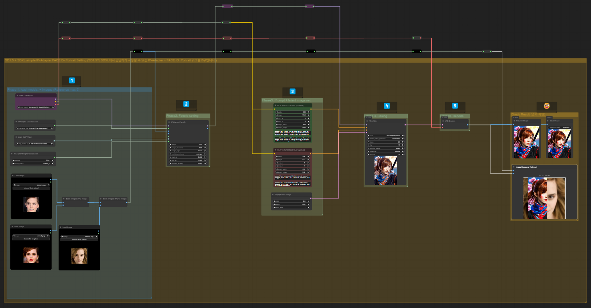Click the decrement arrow on KSampler cfg
Image resolution: width=591 pixels, height=308 pixels.
pyautogui.click(x=369, y=145)
